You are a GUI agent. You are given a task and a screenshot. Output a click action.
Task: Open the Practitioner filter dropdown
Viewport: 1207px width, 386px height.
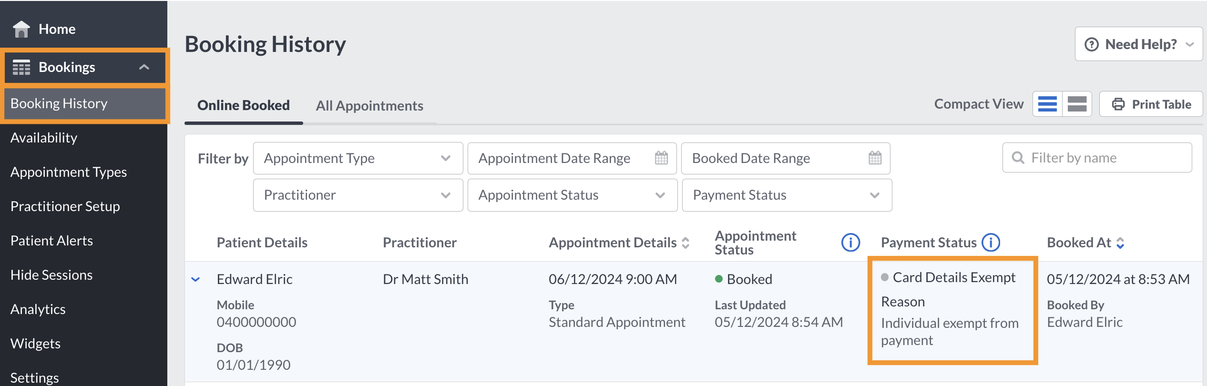(358, 195)
